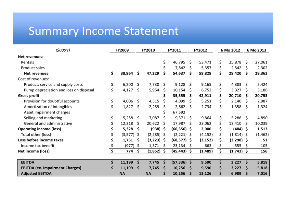Click the Product sales row label

point(33,68)
